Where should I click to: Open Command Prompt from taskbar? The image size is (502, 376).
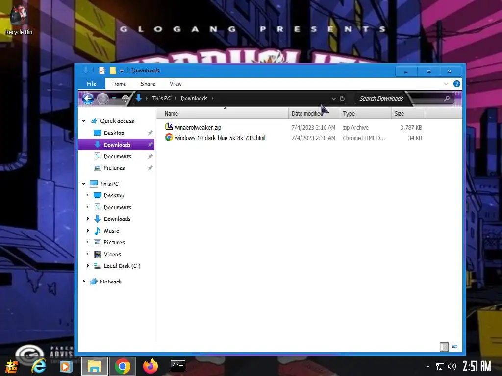(178, 366)
